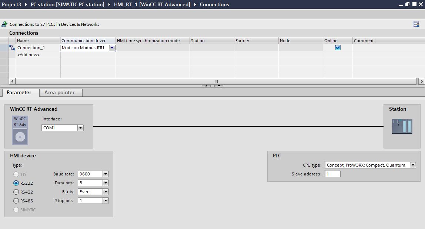Click the Slave address input field

332,174
